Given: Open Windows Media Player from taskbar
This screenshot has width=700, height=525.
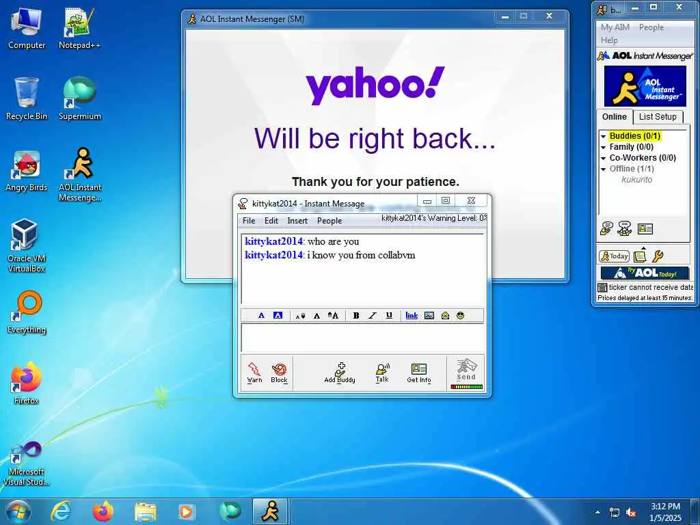Looking at the screenshot, I should [x=187, y=511].
